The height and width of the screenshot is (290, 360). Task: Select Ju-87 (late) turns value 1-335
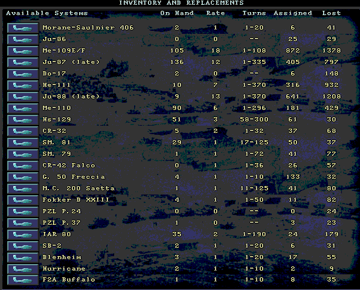coord(254,62)
